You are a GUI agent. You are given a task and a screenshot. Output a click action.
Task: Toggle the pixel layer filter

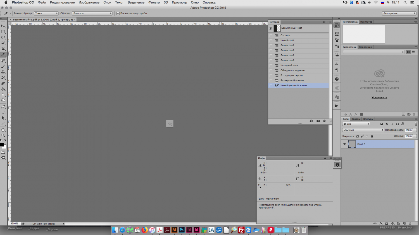pos(382,124)
